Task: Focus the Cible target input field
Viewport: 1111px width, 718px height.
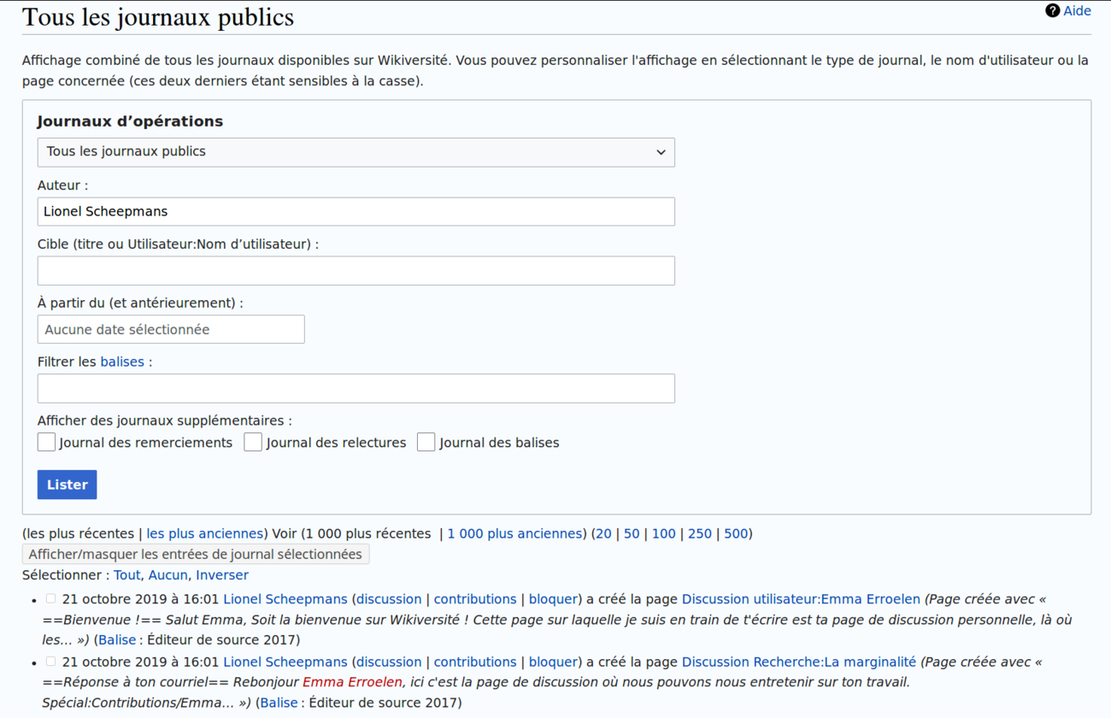Action: tap(356, 271)
